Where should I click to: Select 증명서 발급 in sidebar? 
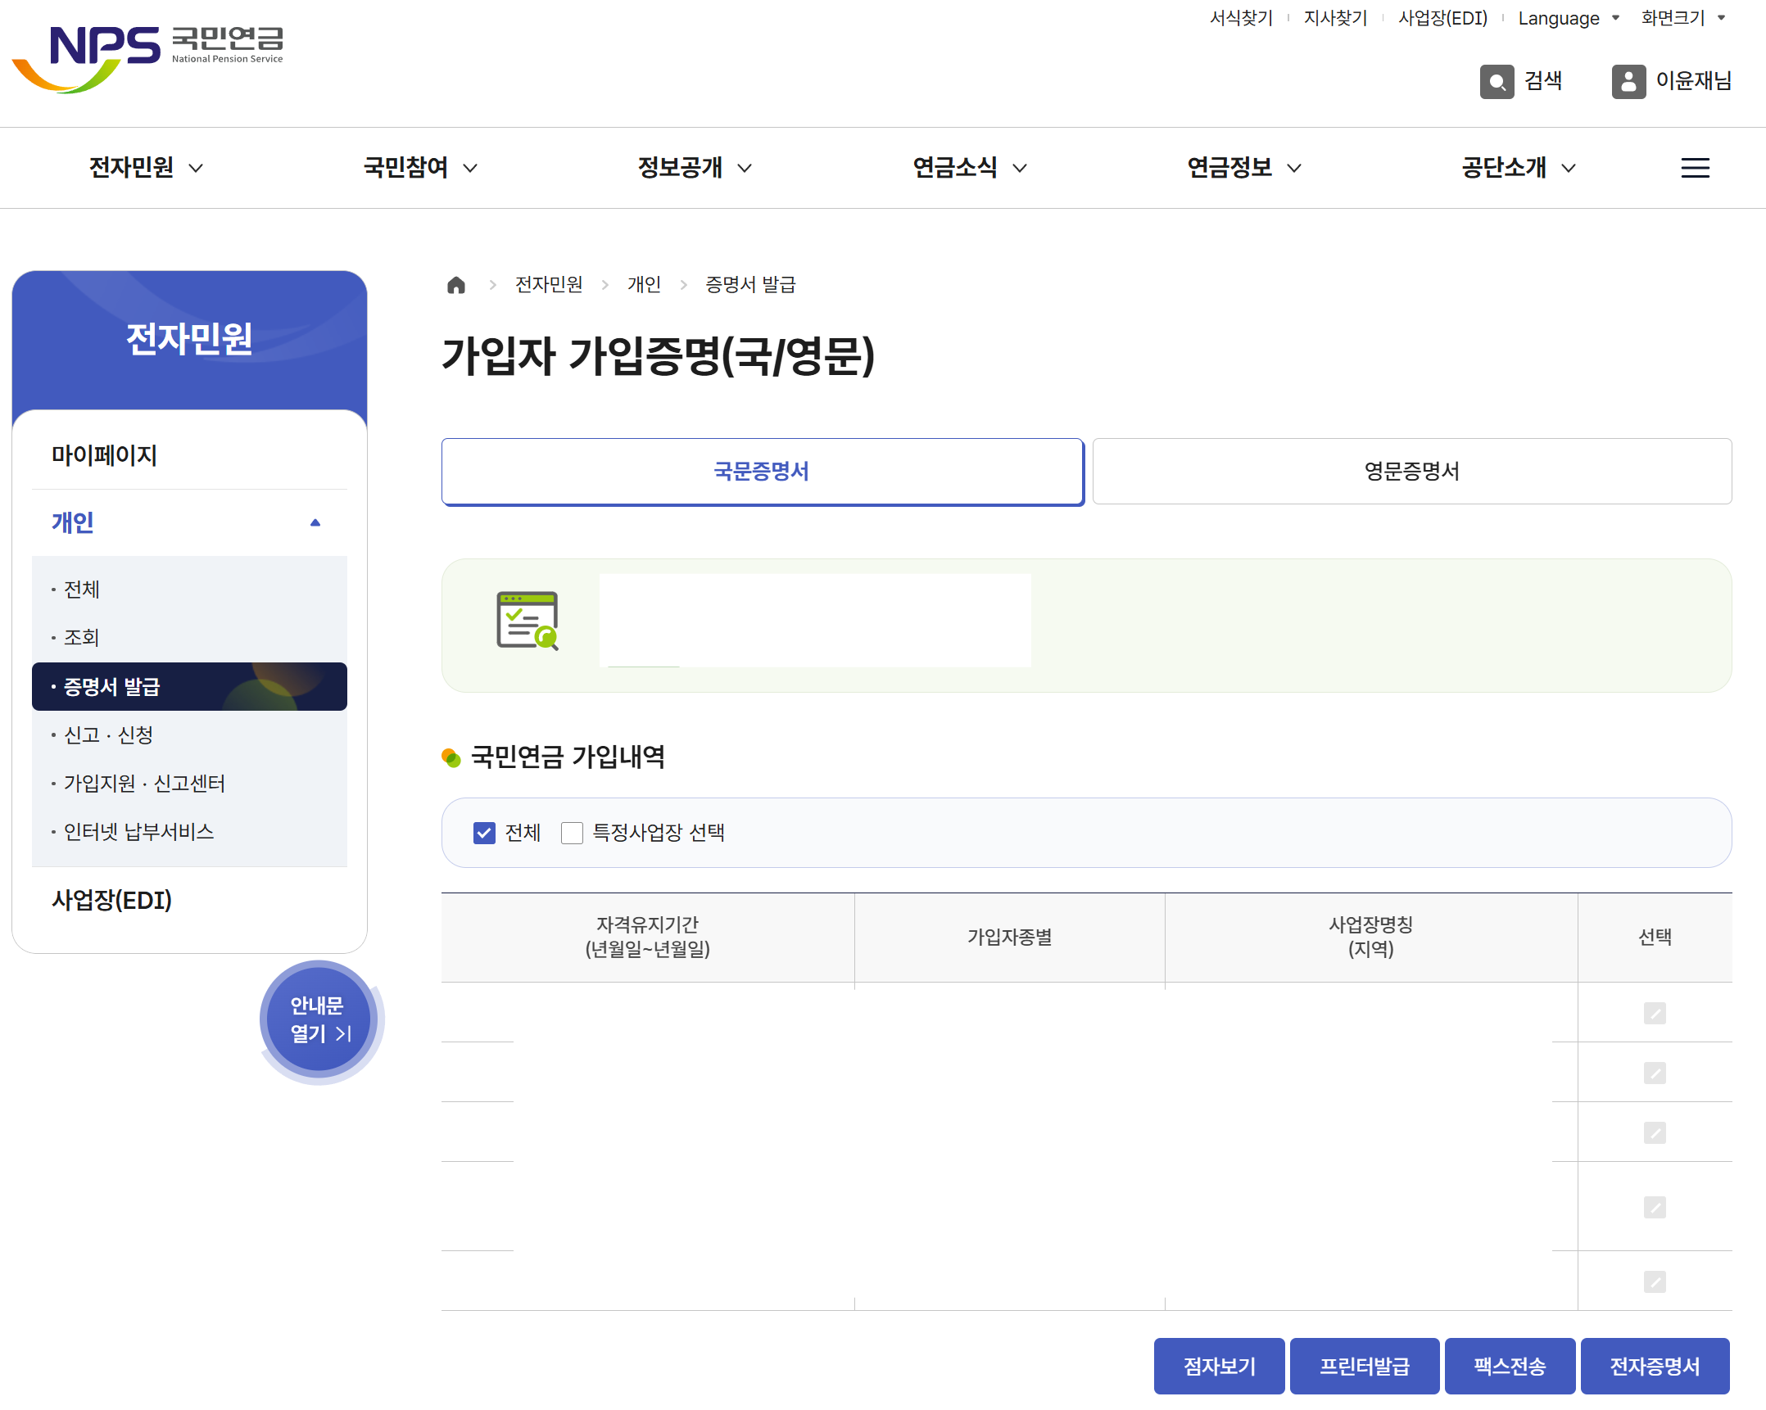tap(189, 686)
